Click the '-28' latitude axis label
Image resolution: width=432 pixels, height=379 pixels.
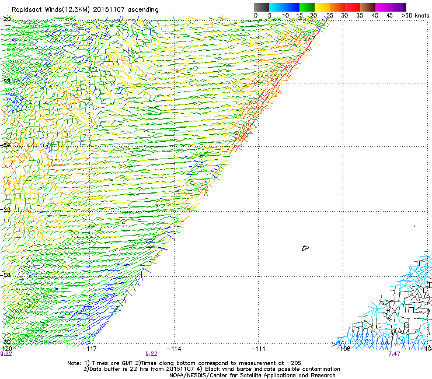6,275
